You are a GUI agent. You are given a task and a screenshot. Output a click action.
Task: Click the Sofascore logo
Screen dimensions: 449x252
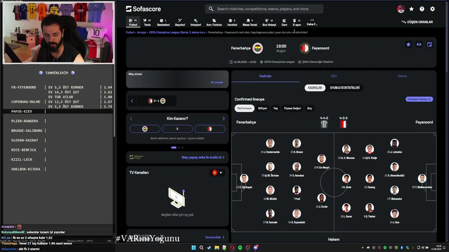click(x=143, y=9)
